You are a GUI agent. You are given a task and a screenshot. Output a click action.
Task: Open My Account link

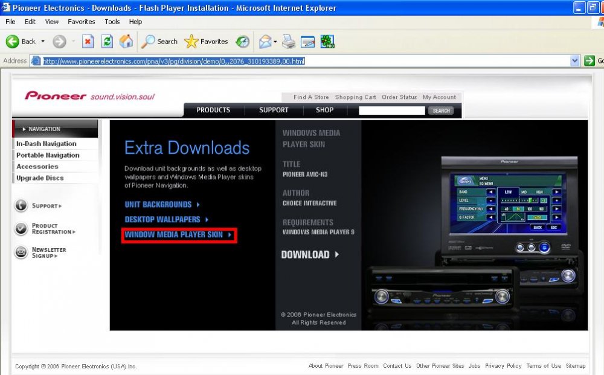tap(439, 97)
